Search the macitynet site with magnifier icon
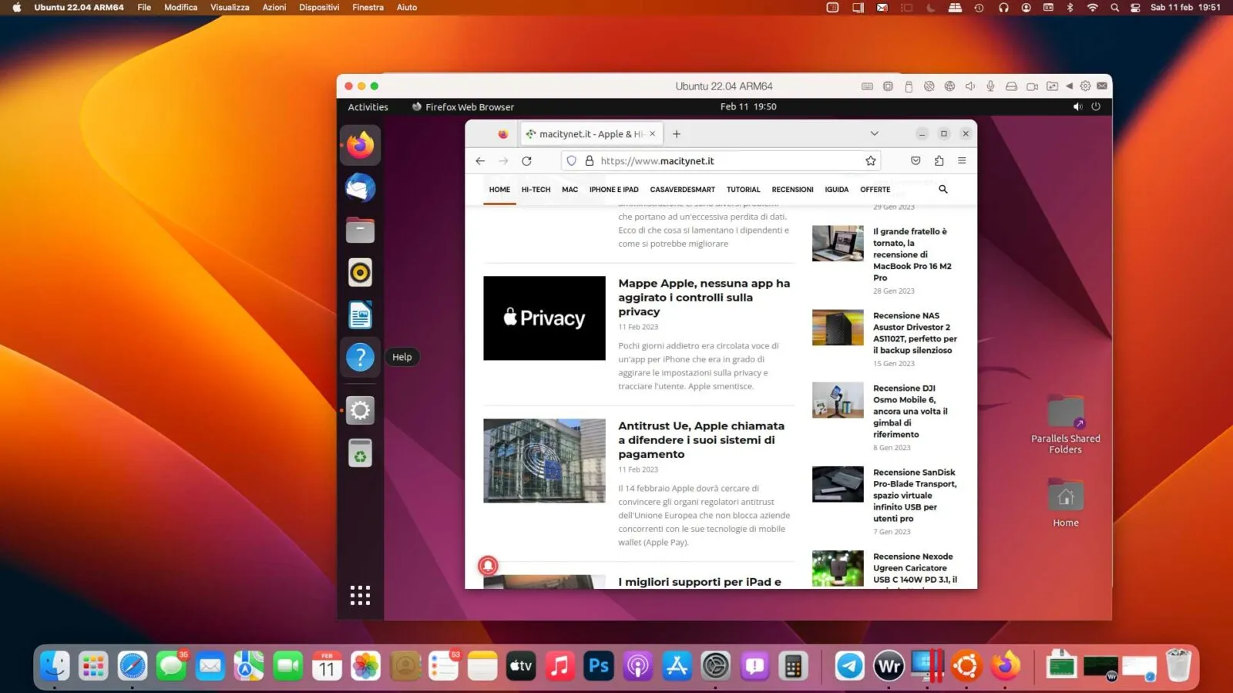1233x693 pixels. [x=942, y=189]
